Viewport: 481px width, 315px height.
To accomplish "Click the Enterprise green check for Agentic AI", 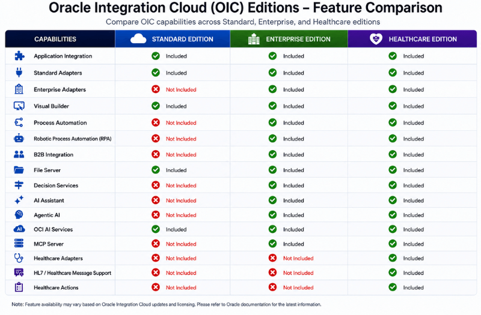I will (x=273, y=215).
